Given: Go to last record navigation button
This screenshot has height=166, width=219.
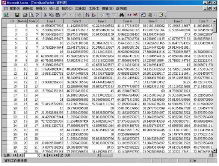Looking at the screenshot, I should point(50,155).
